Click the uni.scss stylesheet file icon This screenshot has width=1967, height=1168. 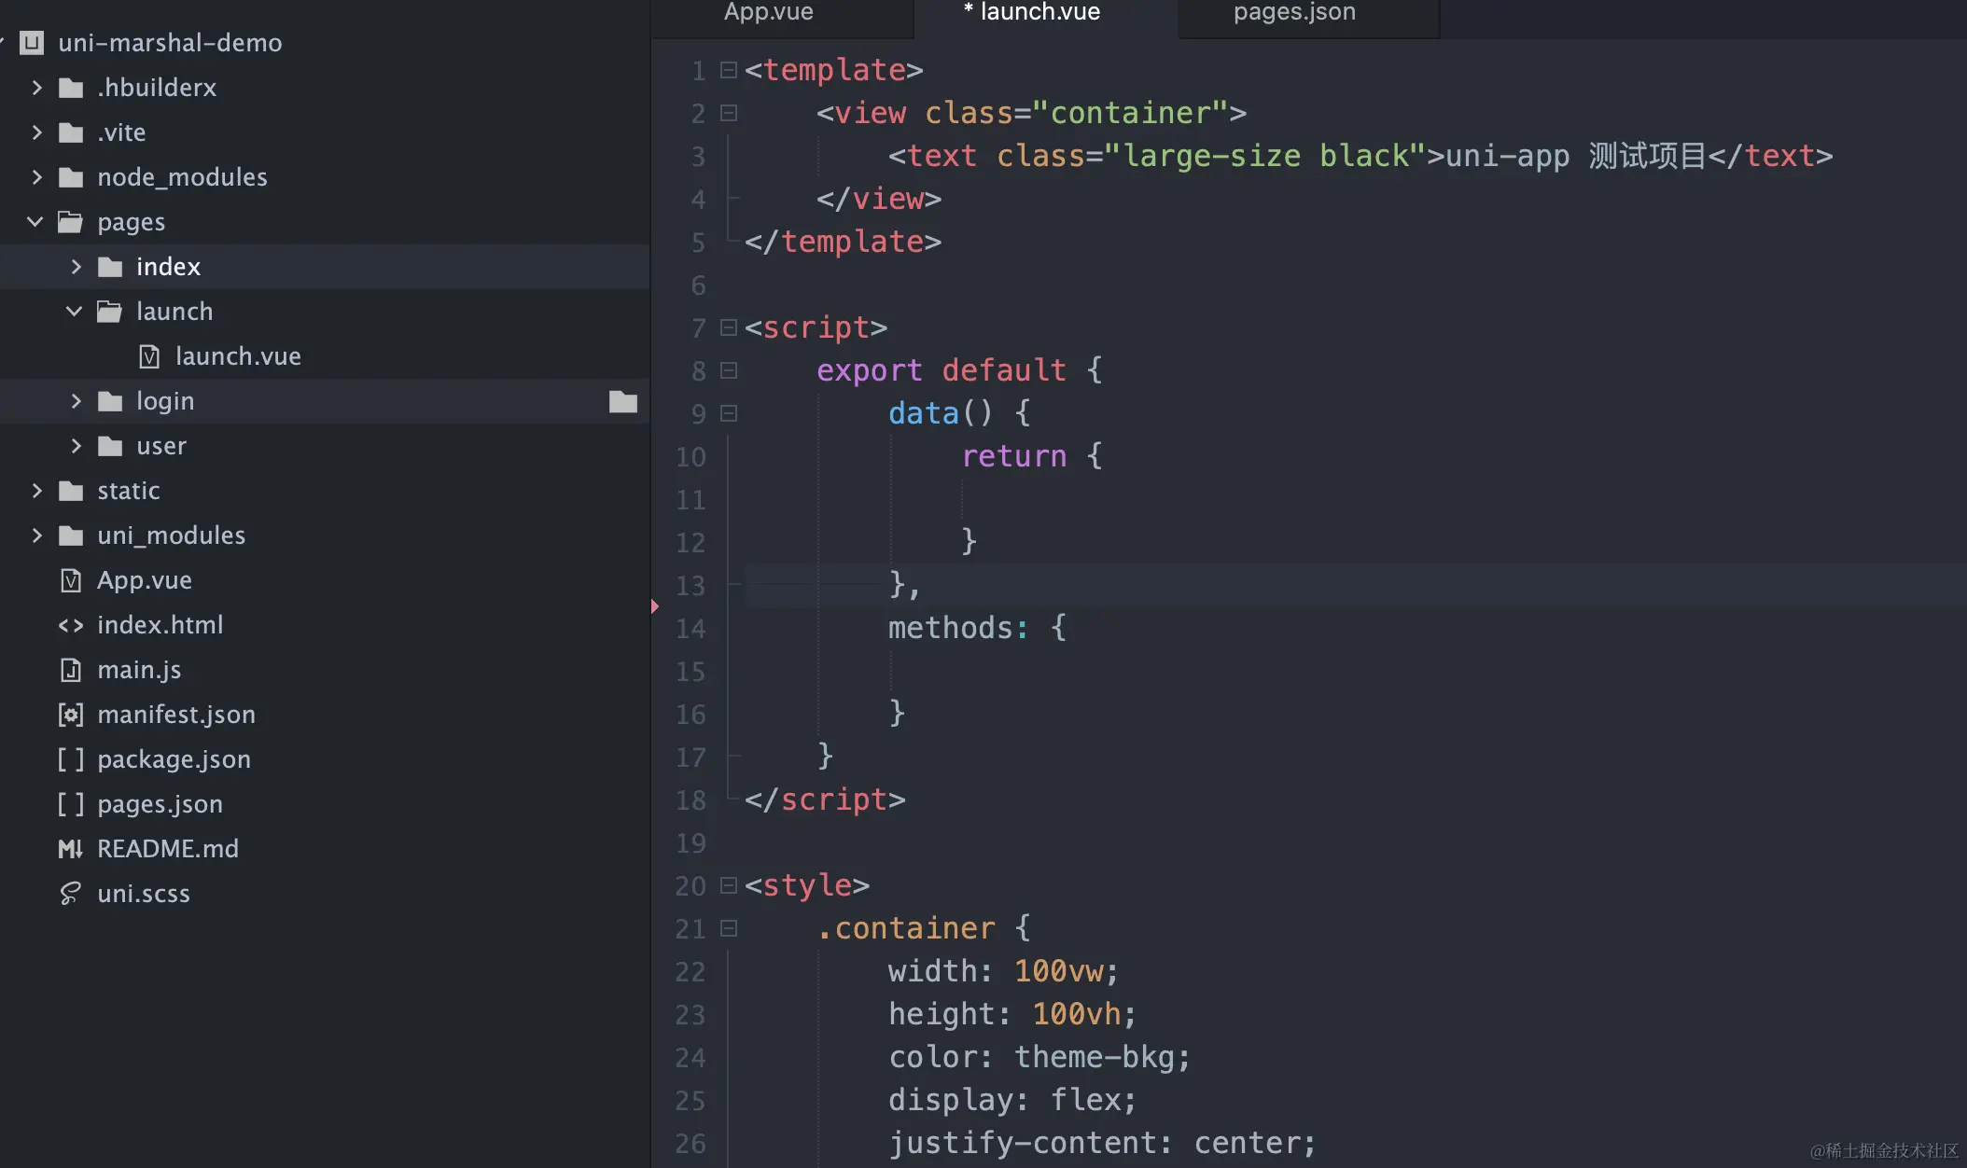point(71,894)
